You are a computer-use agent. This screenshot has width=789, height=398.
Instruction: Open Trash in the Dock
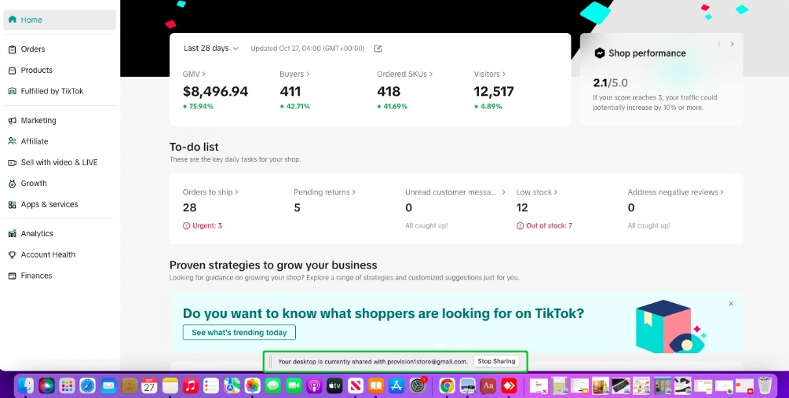[765, 385]
